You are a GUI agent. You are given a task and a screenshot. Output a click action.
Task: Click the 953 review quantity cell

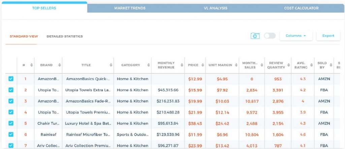click(278, 79)
